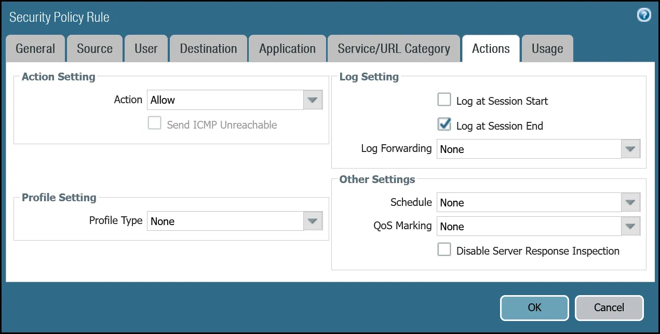The width and height of the screenshot is (660, 334).
Task: Confirm the rule with OK
Action: 534,308
